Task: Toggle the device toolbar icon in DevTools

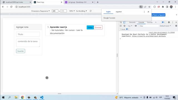Action: pyautogui.click(x=124, y=22)
